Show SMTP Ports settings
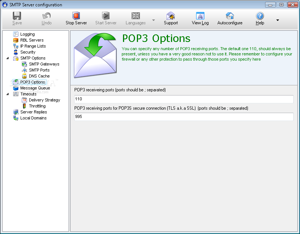The image size is (300, 234). tap(39, 70)
